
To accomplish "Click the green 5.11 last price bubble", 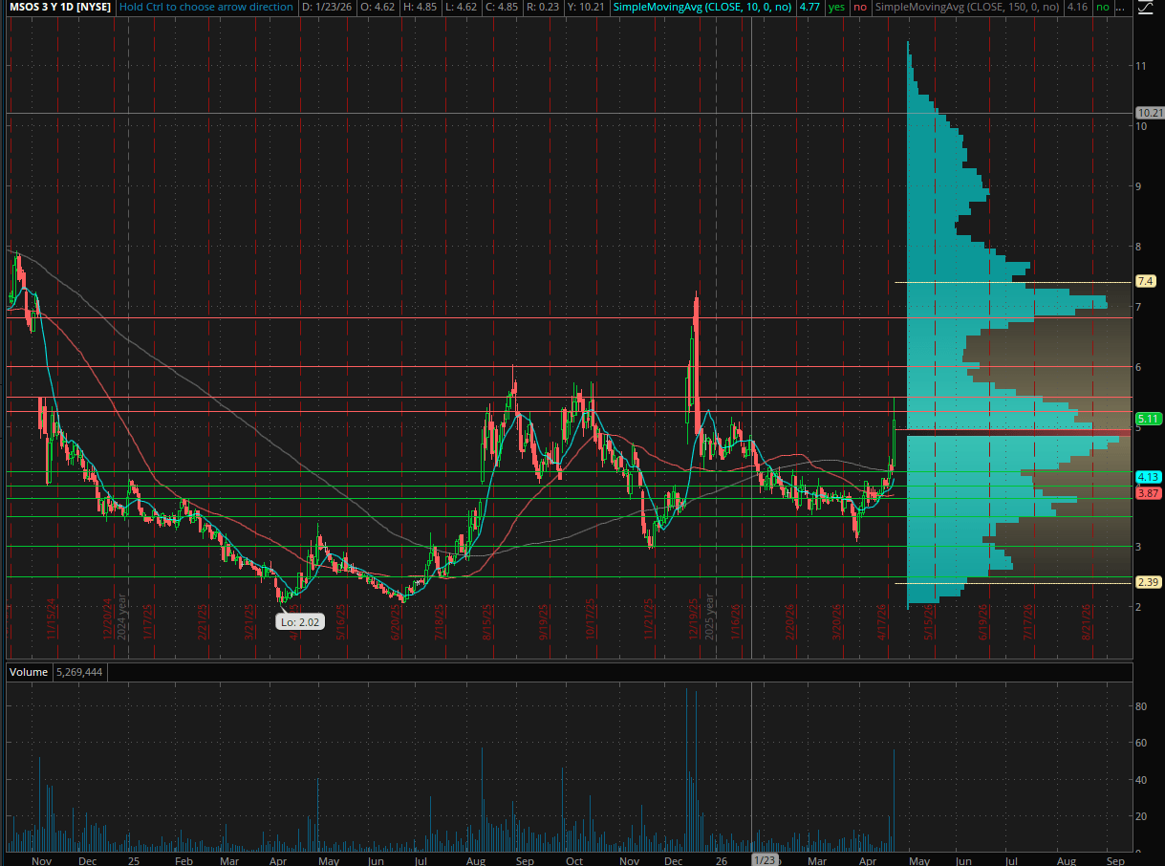I will (1148, 419).
